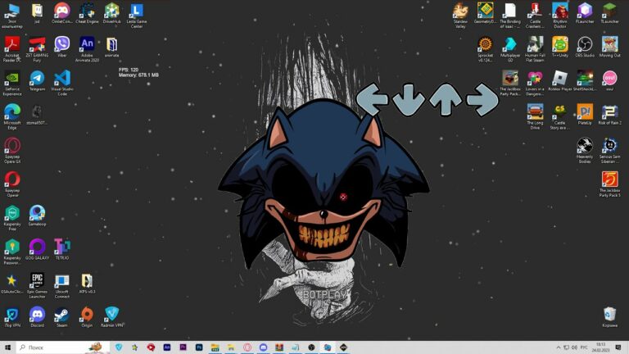
Task: Open Risk of Rain 2 shortcut
Action: coord(609,115)
